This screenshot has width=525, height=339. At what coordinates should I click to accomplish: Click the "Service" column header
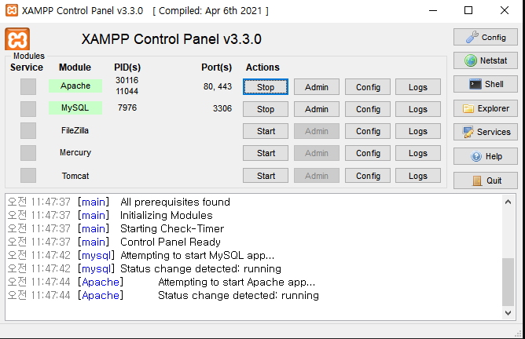(x=27, y=67)
